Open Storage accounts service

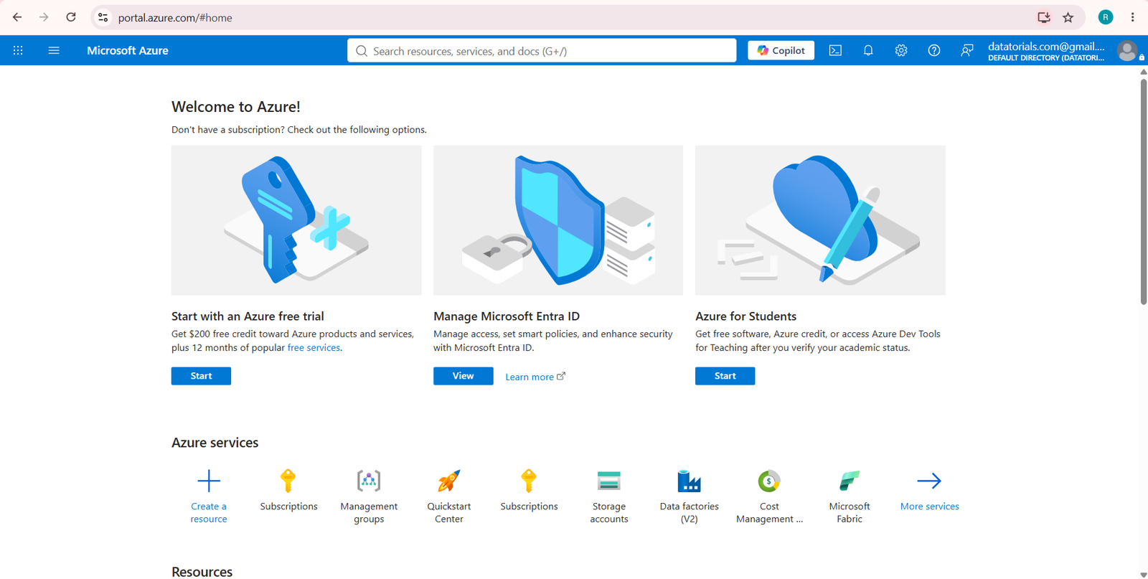click(x=609, y=496)
